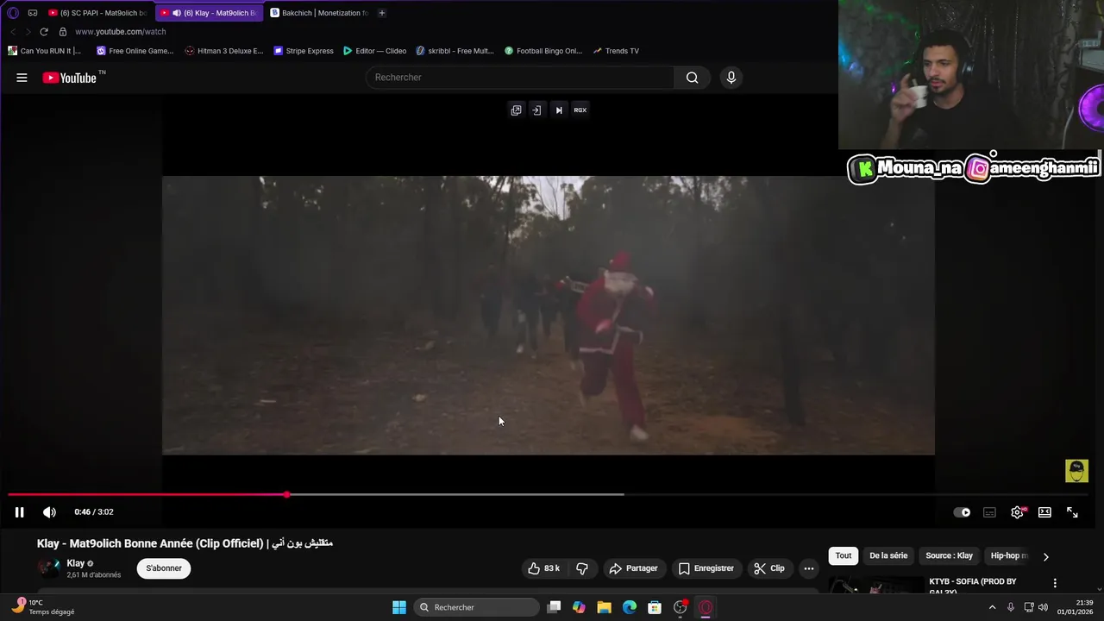Viewport: 1104px width, 621px height.
Task: Open more actions three-dot menu
Action: pos(808,568)
